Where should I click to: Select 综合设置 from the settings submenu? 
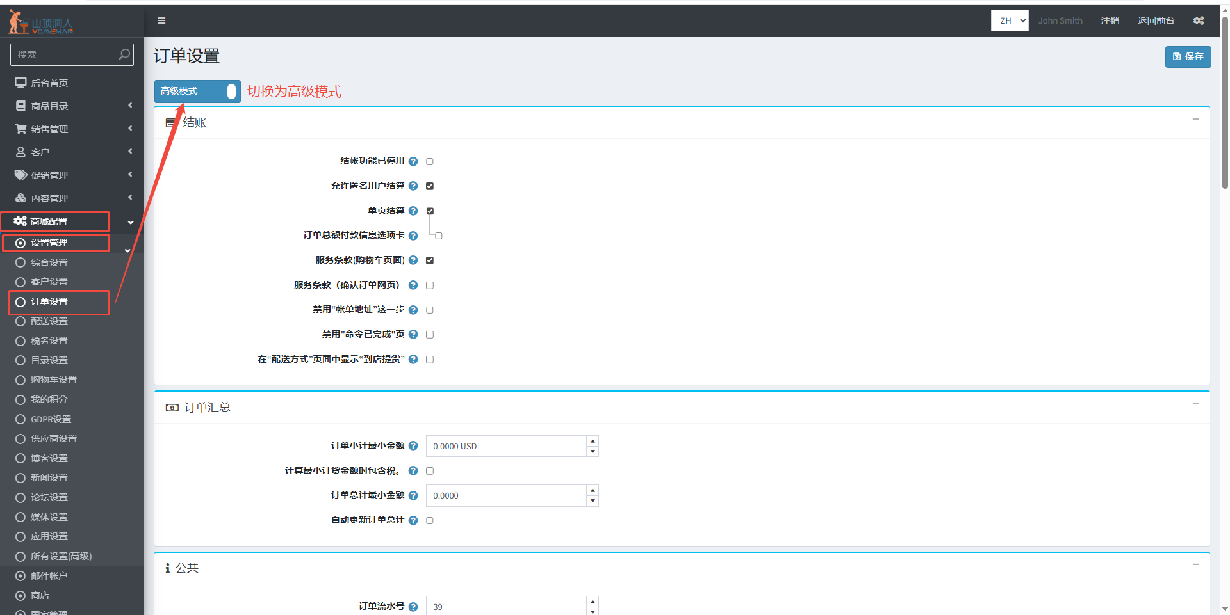pyautogui.click(x=49, y=262)
